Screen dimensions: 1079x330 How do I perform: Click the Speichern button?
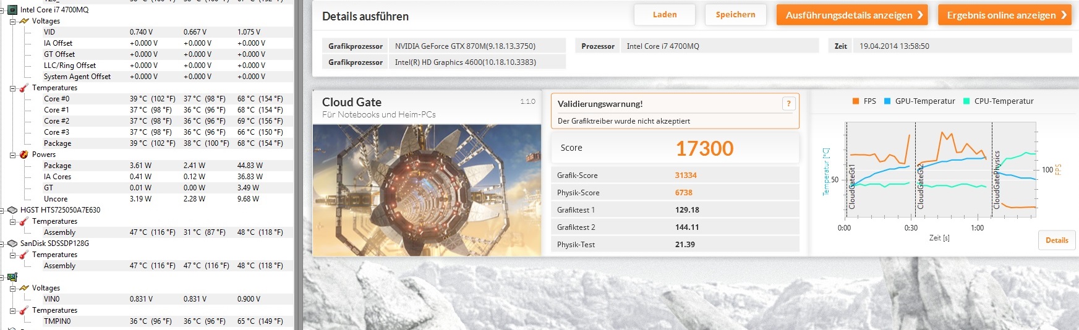pyautogui.click(x=735, y=15)
